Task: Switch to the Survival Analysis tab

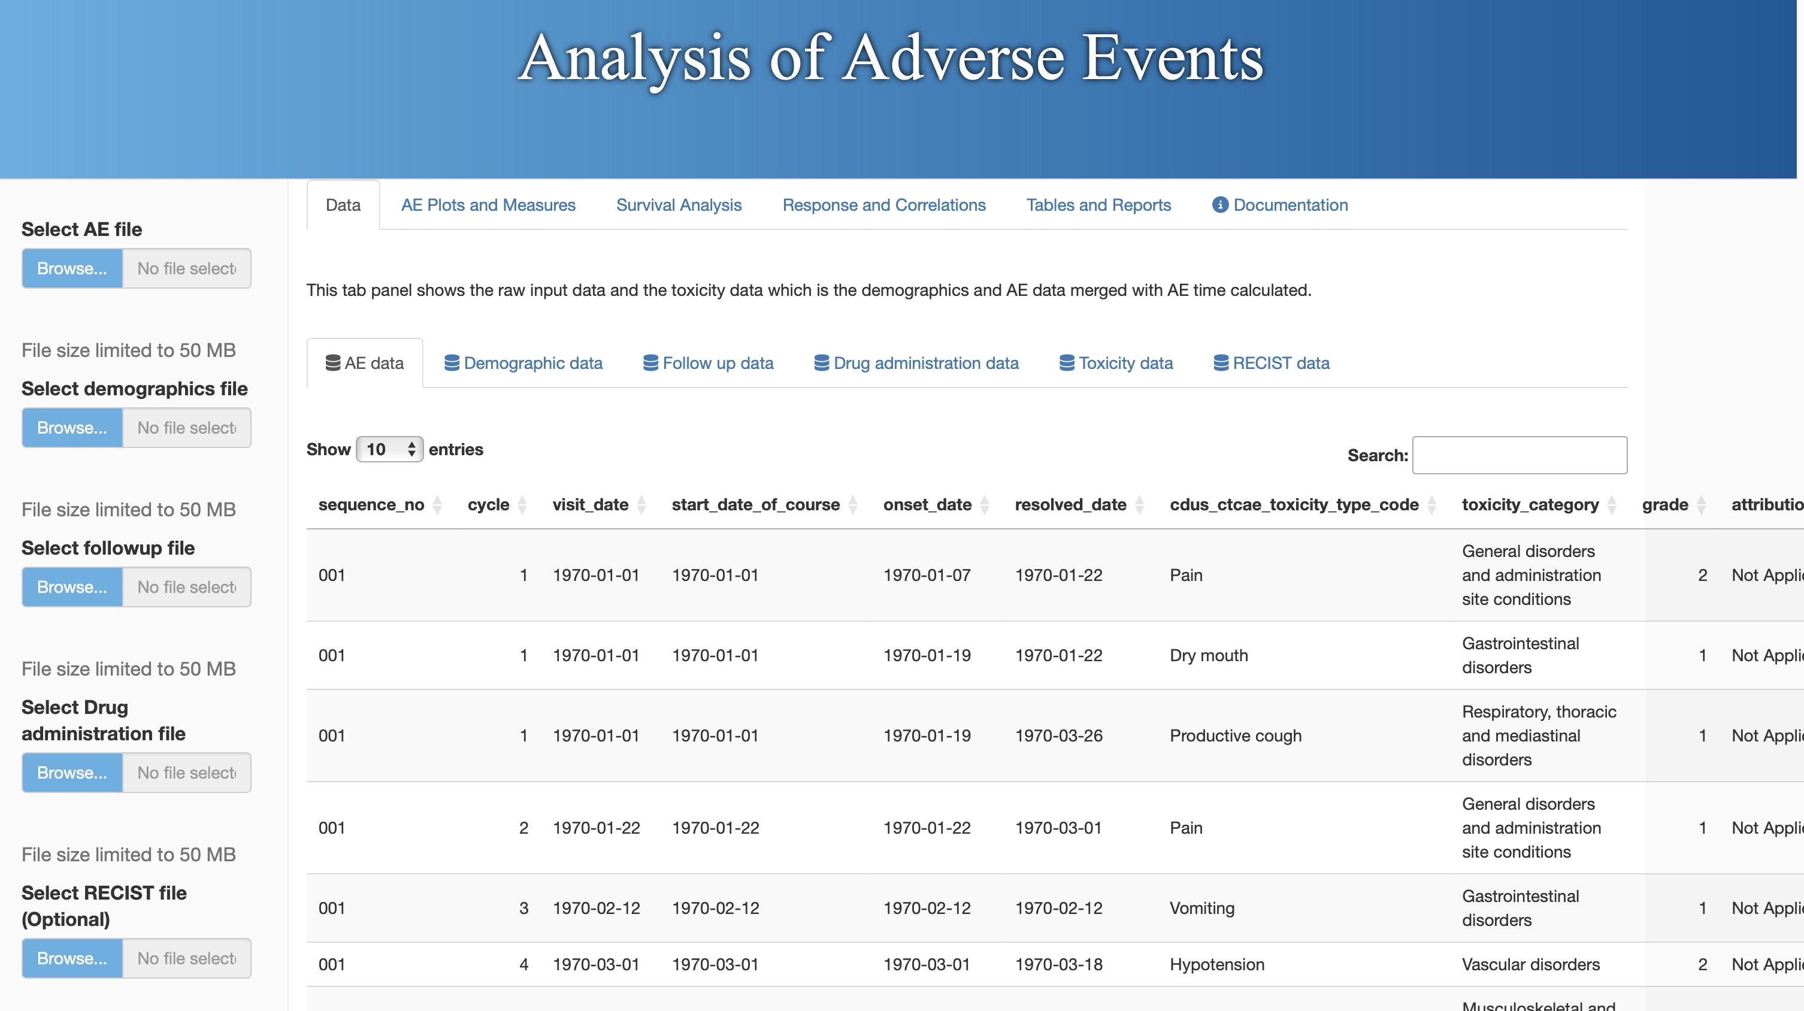Action: click(x=678, y=204)
